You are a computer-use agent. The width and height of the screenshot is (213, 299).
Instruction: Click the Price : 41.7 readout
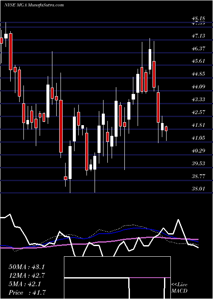(27, 293)
